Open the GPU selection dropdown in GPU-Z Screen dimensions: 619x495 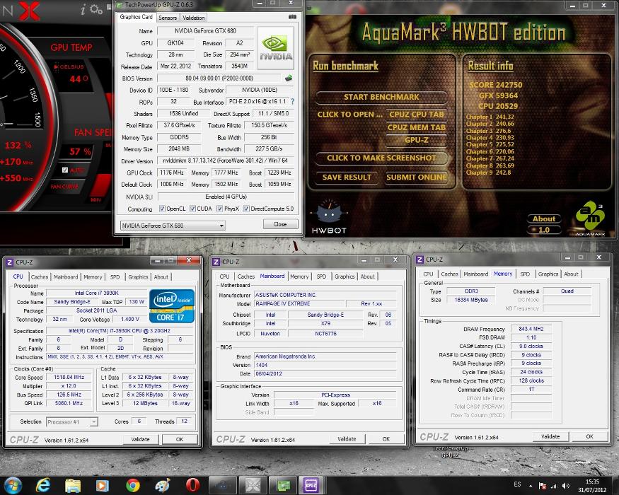pyautogui.click(x=173, y=226)
